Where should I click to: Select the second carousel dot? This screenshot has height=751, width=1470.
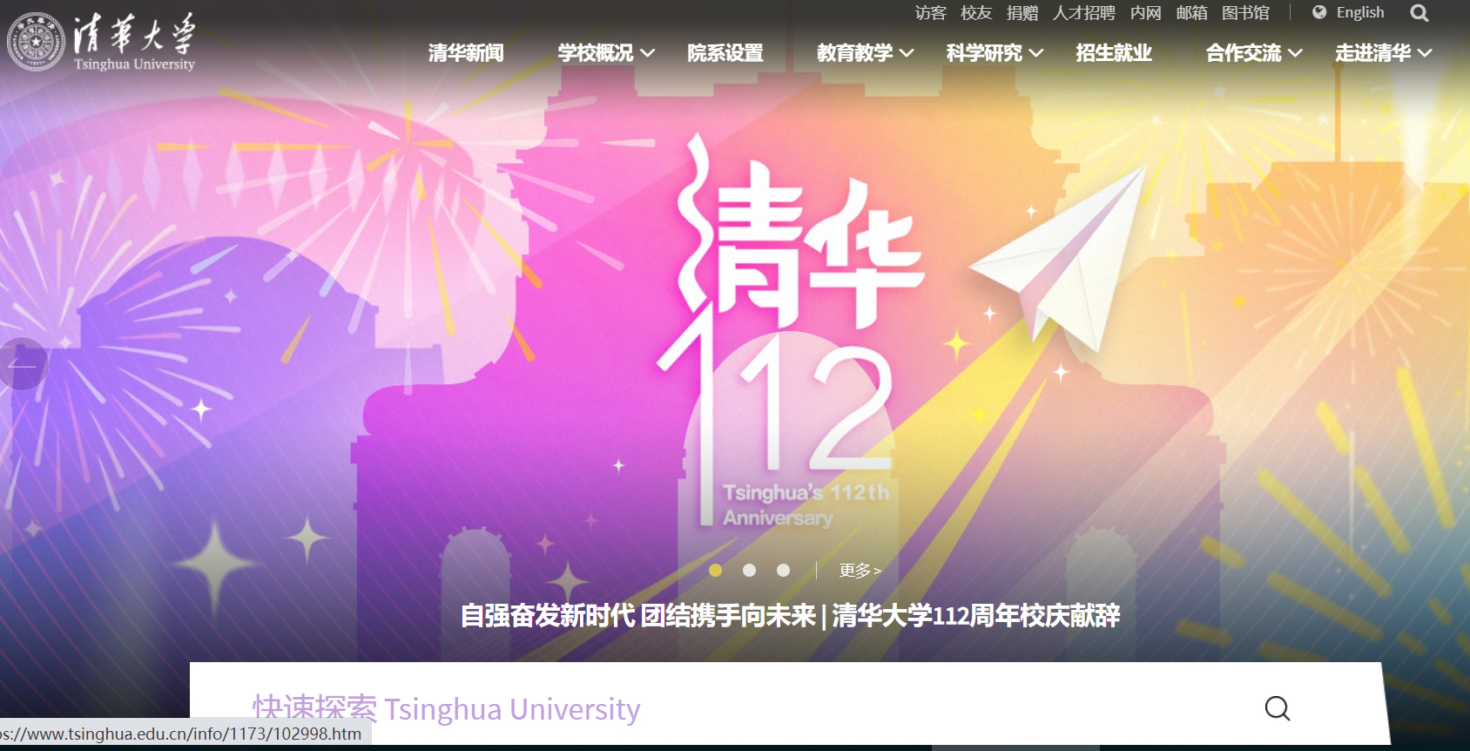(749, 570)
